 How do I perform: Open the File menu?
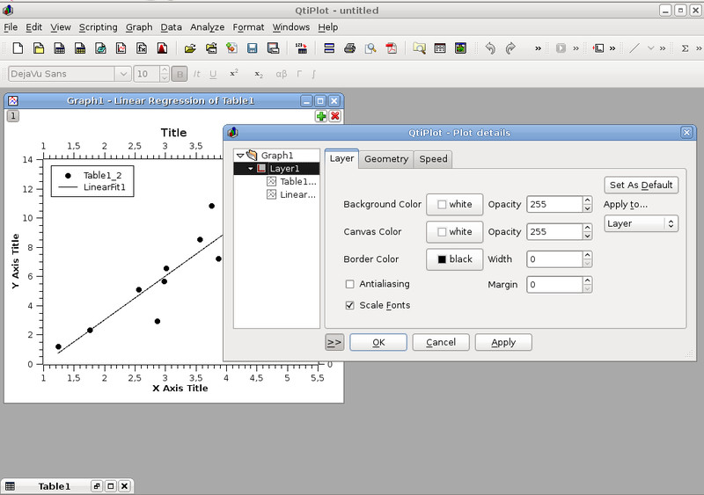pyautogui.click(x=11, y=27)
